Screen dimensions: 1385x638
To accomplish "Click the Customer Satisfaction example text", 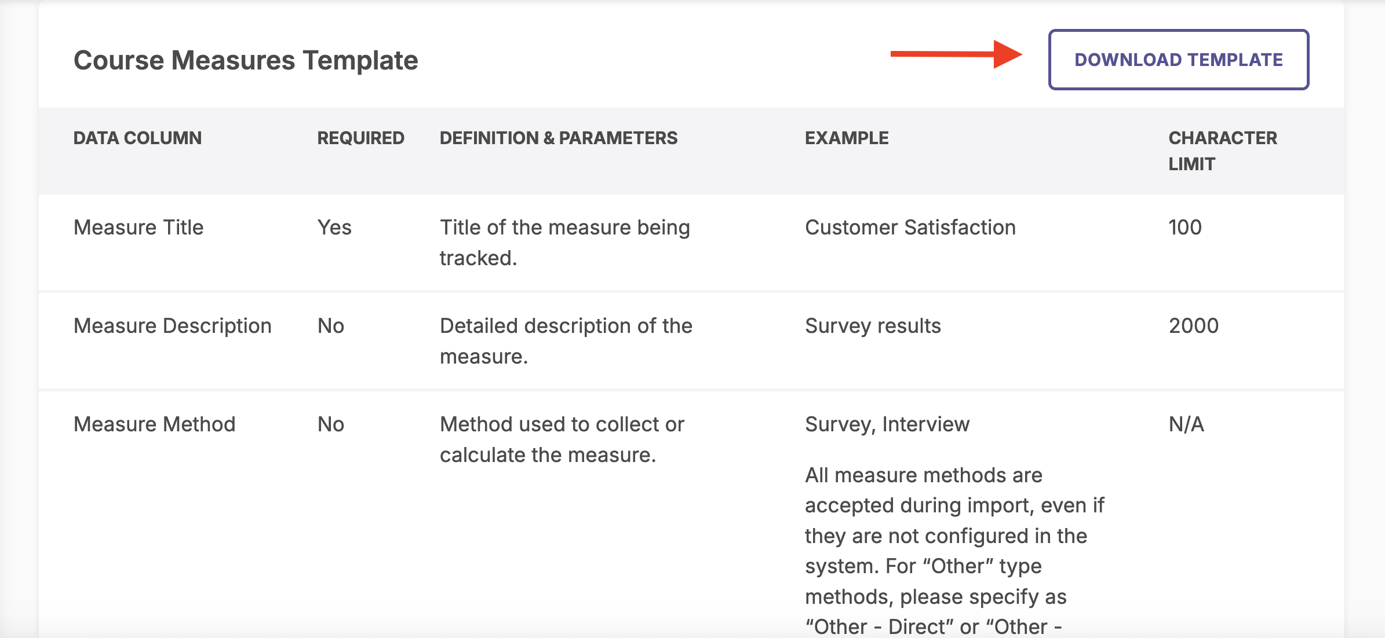I will 909,228.
